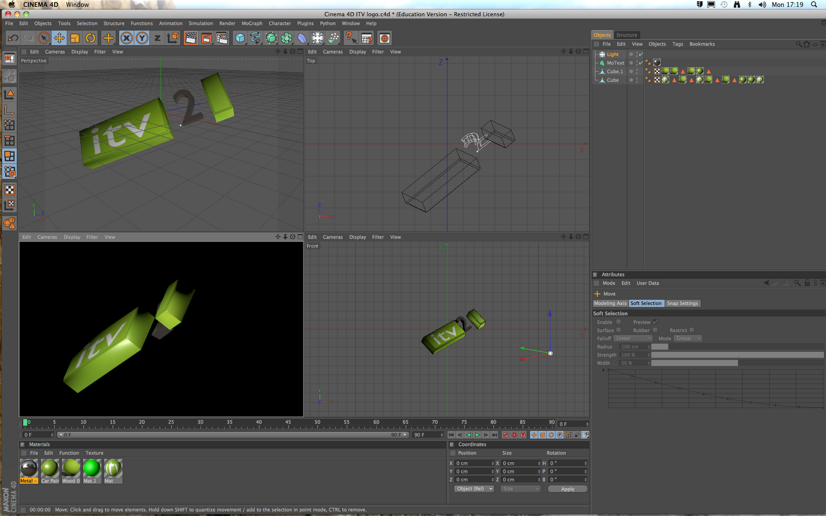Click the Apply button in Coordinates

coord(568,489)
